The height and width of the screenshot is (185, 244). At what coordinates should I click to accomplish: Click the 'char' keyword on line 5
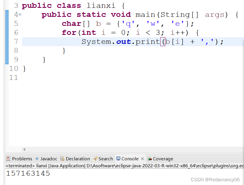pos(71,24)
